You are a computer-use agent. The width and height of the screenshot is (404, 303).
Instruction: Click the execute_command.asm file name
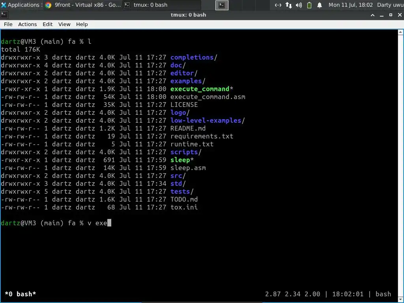tap(208, 97)
